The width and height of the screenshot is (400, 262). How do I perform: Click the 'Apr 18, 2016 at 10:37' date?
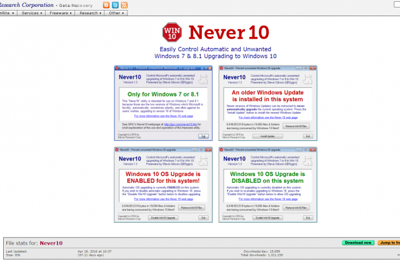(94, 251)
